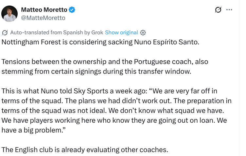Click the Matteo Moretto display name
Viewport: 246px width, 156px height.
coord(44,10)
